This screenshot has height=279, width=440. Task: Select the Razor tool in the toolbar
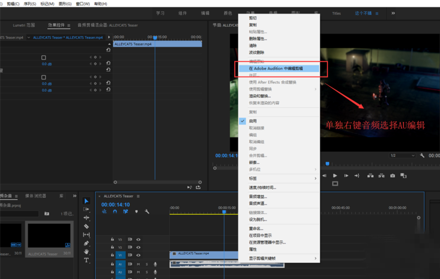click(86, 226)
